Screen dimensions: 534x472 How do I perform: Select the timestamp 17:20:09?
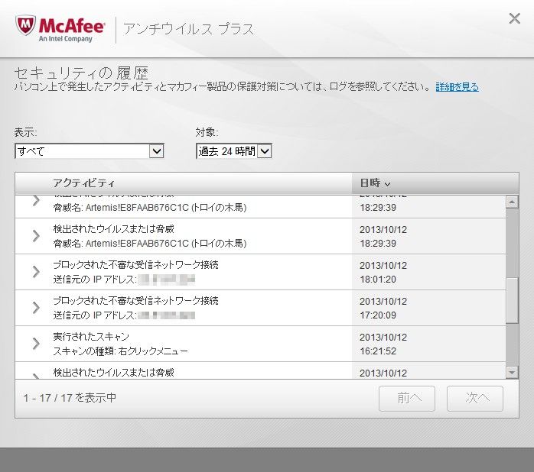pos(378,315)
